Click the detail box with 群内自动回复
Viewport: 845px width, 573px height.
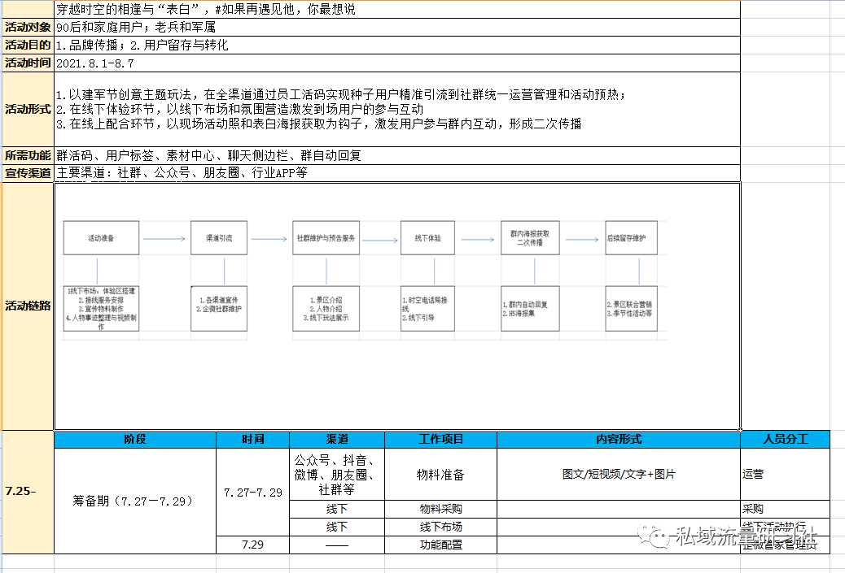click(530, 309)
